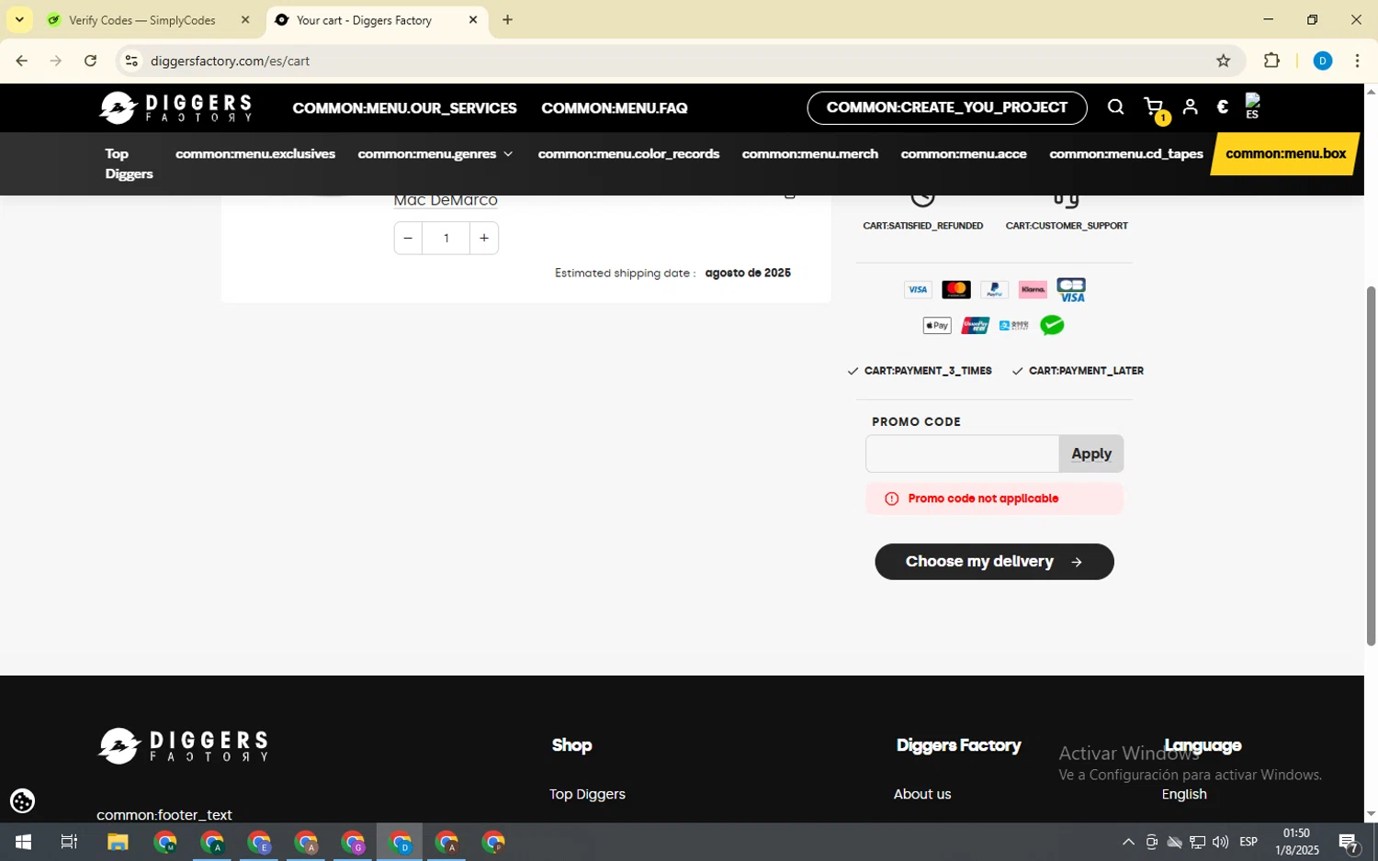This screenshot has width=1378, height=861.
Task: Show hidden tray icons chevron
Action: point(1128,842)
